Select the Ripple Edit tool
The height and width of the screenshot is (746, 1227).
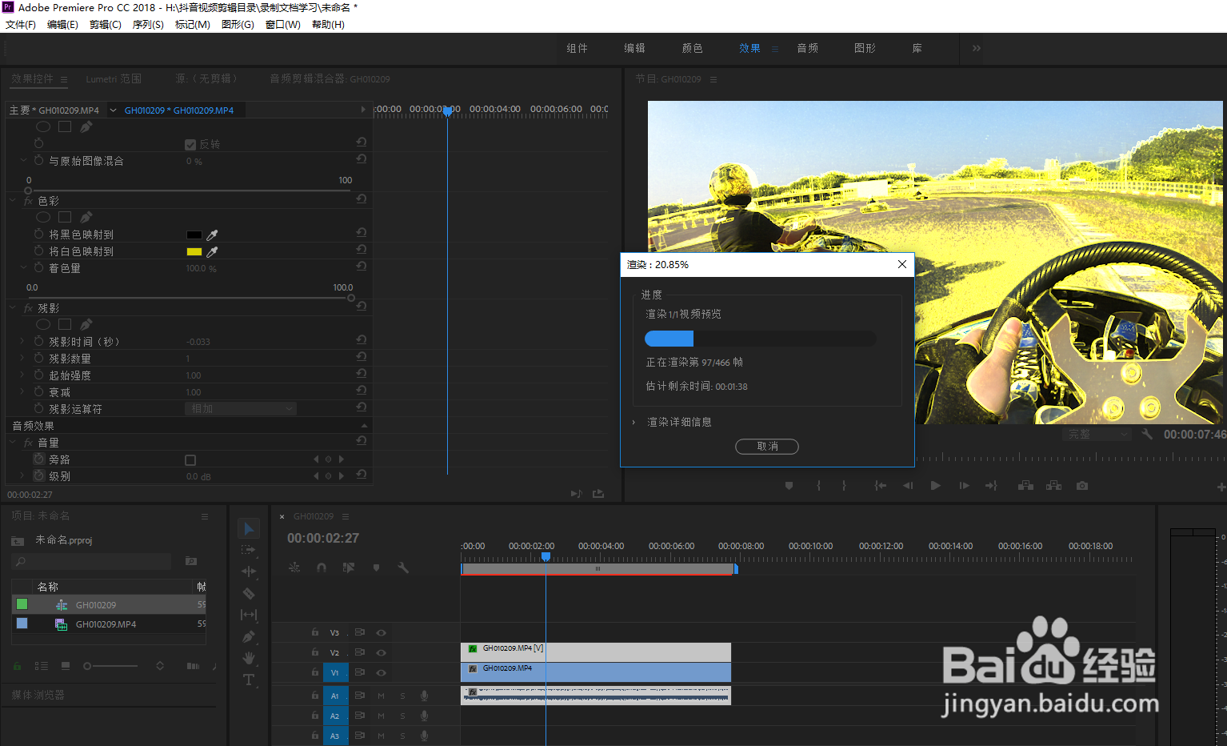point(249,572)
